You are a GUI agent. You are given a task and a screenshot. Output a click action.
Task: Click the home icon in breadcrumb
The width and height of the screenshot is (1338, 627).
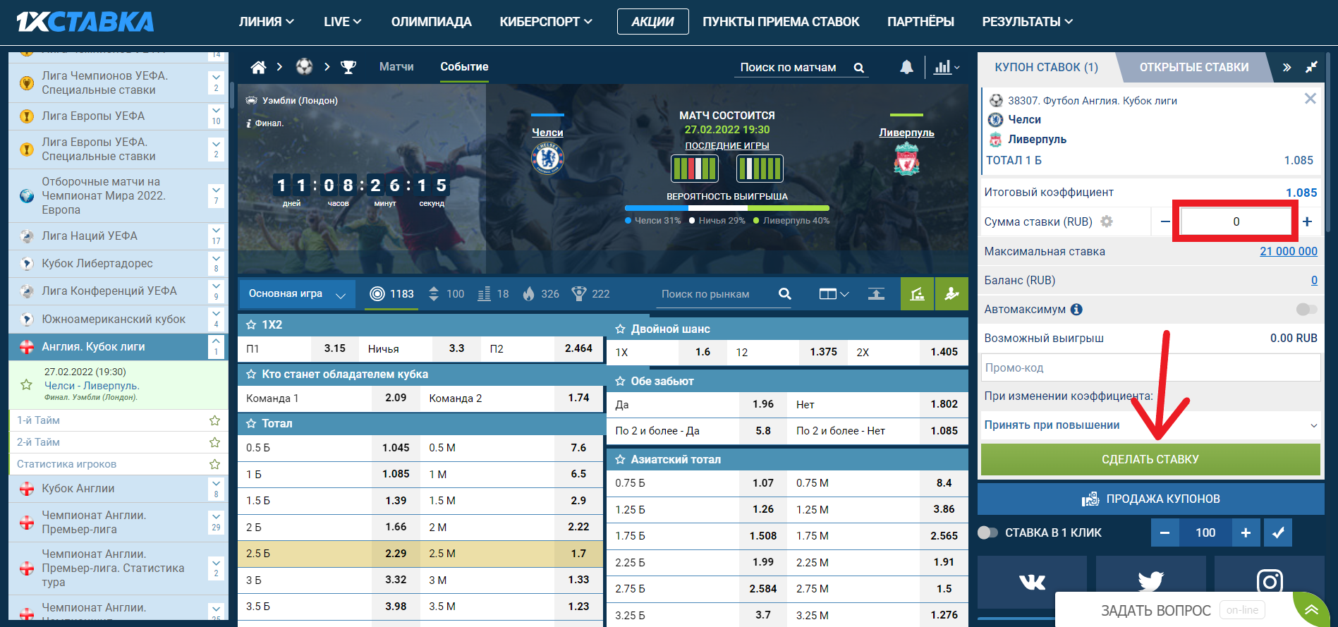pos(258,67)
